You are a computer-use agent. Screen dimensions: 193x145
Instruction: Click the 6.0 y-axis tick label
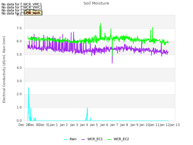pyautogui.click(x=19, y=41)
